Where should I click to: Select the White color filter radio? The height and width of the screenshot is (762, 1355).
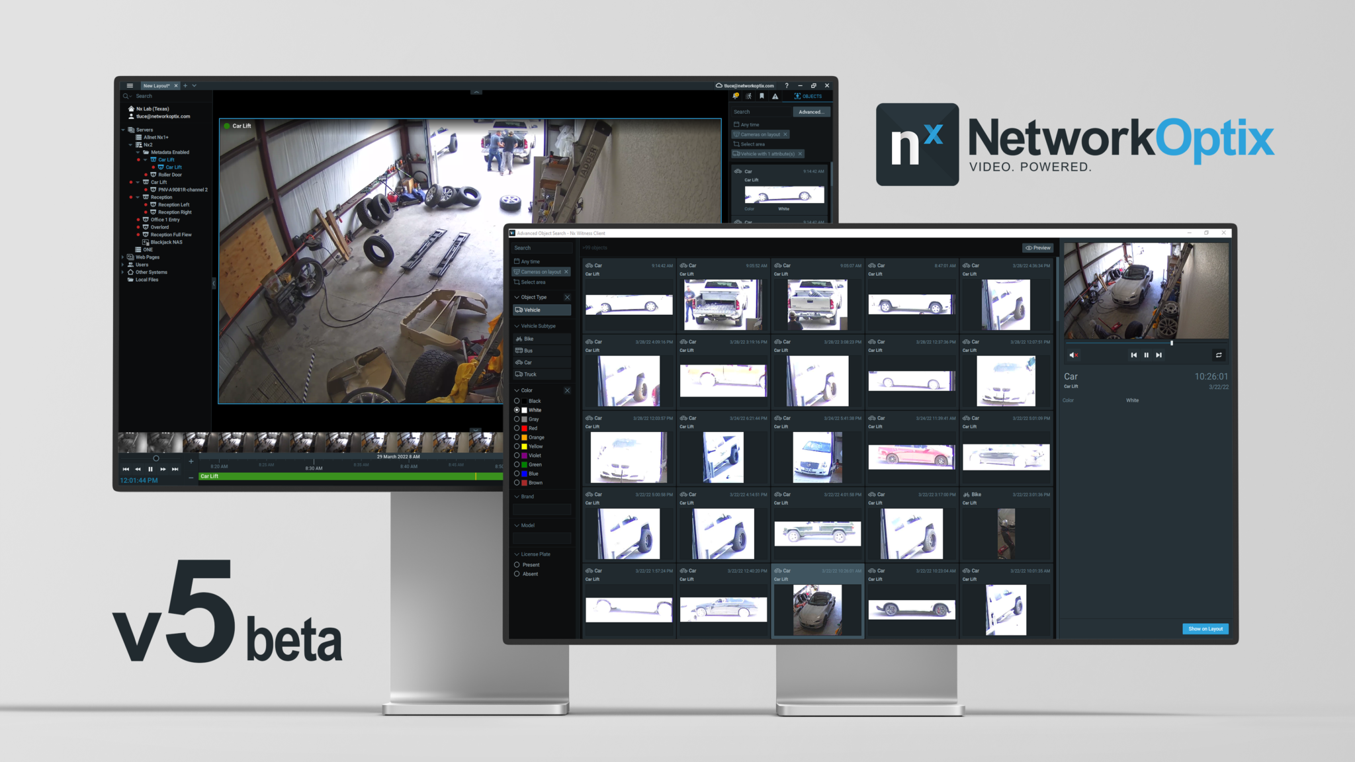click(x=517, y=410)
